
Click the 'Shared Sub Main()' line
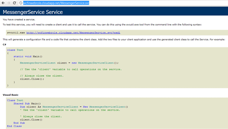click(x=27, y=103)
